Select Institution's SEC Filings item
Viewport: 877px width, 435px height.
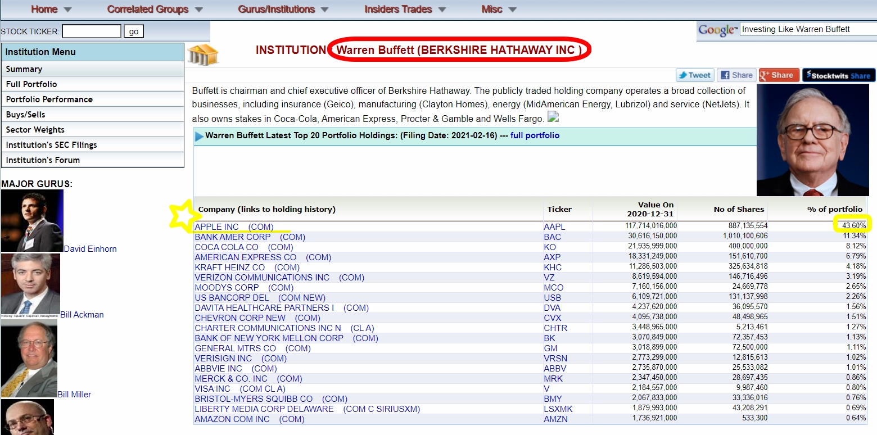point(93,144)
